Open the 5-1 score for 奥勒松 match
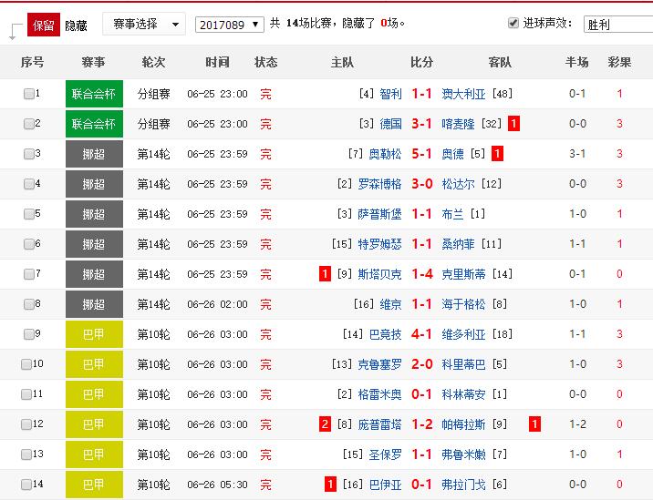 click(421, 154)
